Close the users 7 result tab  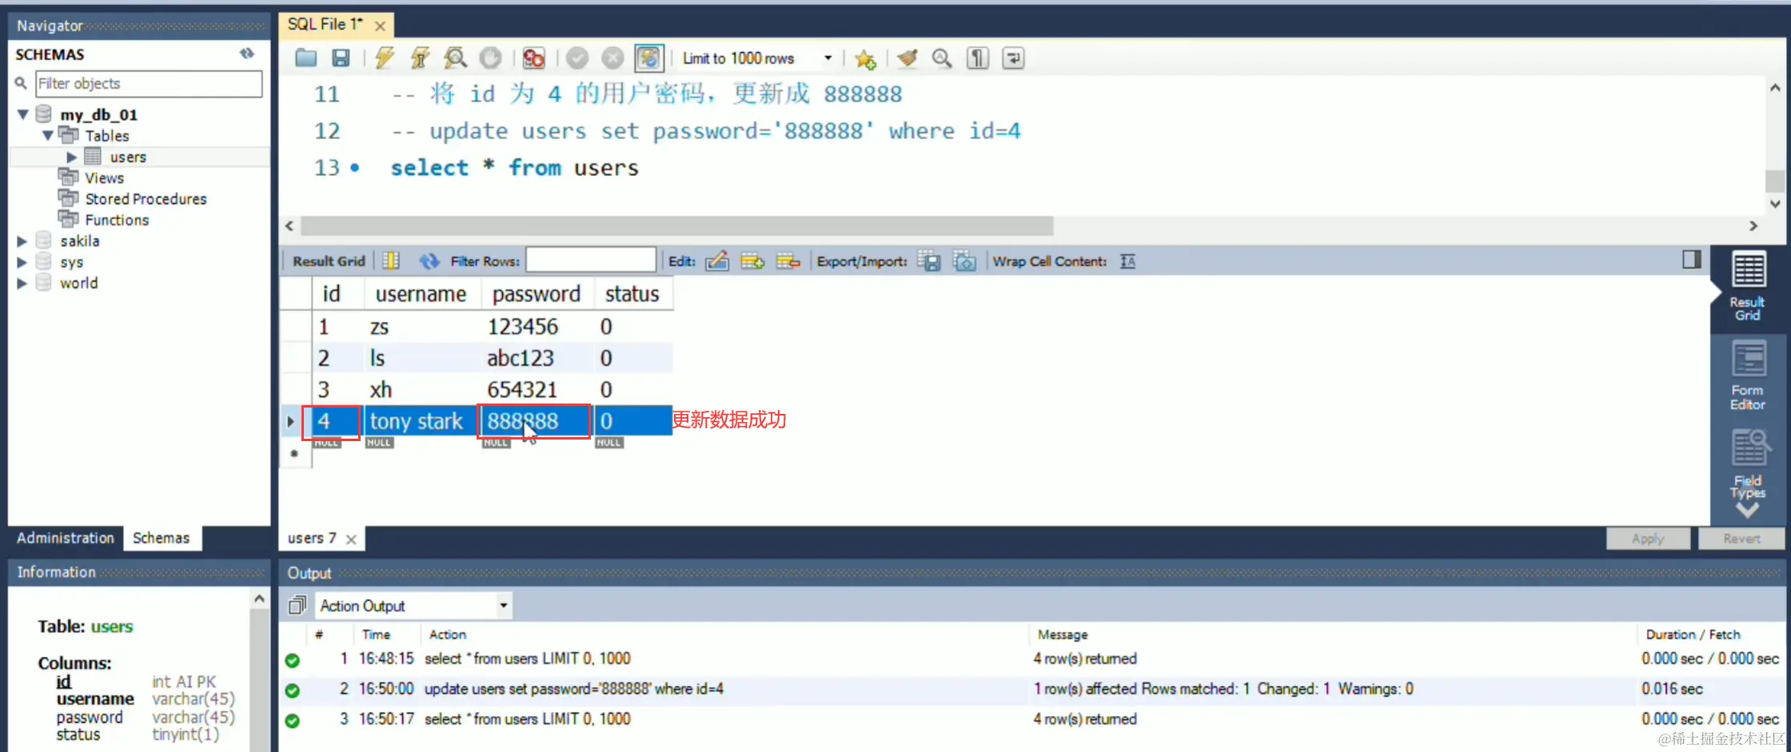tap(351, 539)
